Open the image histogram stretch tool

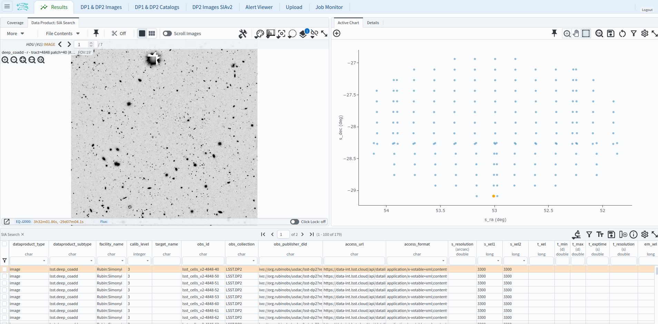(x=271, y=34)
